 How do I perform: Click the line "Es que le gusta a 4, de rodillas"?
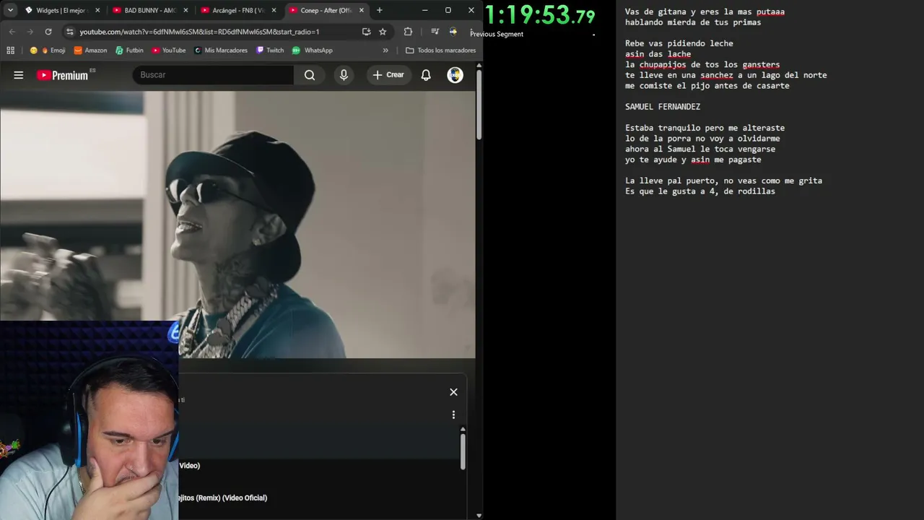tap(700, 191)
